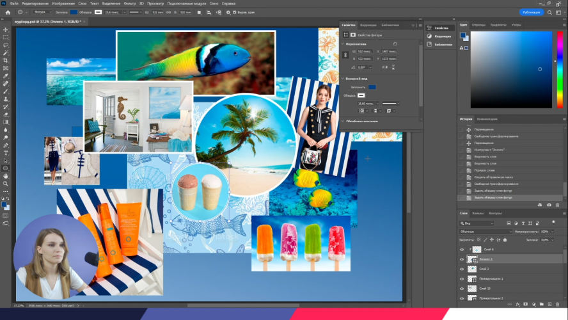
Task: Select the Horizontal Type tool
Action: coord(5,153)
